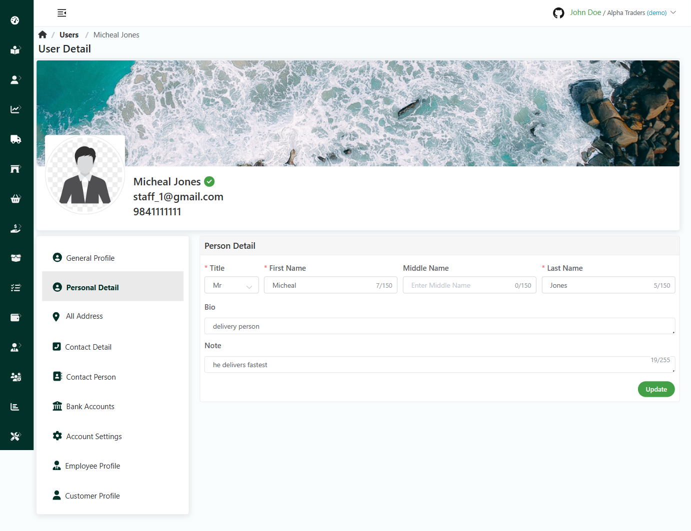The image size is (691, 531).
Task: Open the Contact Detail tab
Action: click(112, 347)
